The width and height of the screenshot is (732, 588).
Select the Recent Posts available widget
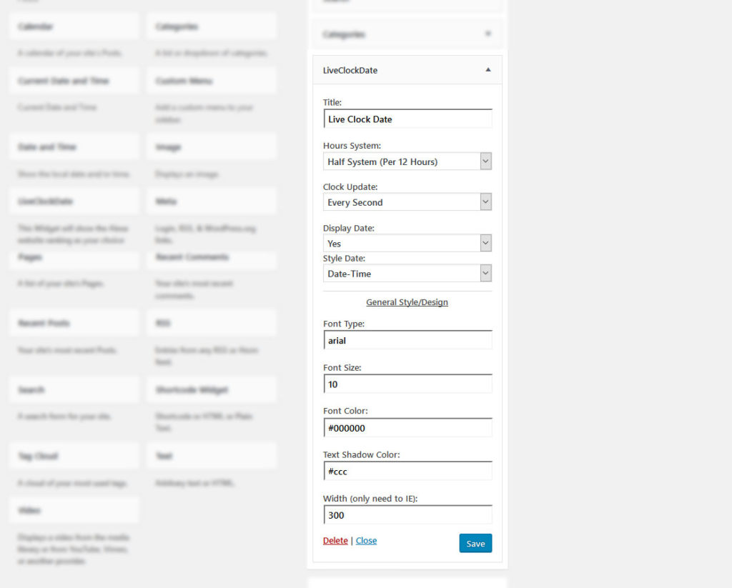pyautogui.click(x=74, y=323)
